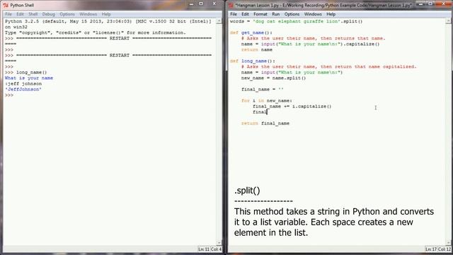The height and width of the screenshot is (255, 453).
Task: Click 'return final_name' line
Action: click(x=265, y=123)
